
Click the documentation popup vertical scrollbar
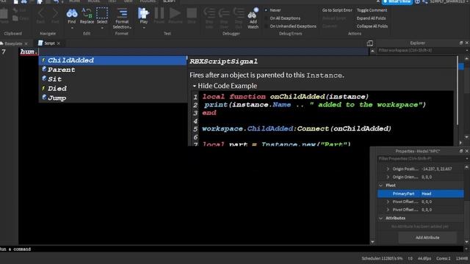pos(458,90)
